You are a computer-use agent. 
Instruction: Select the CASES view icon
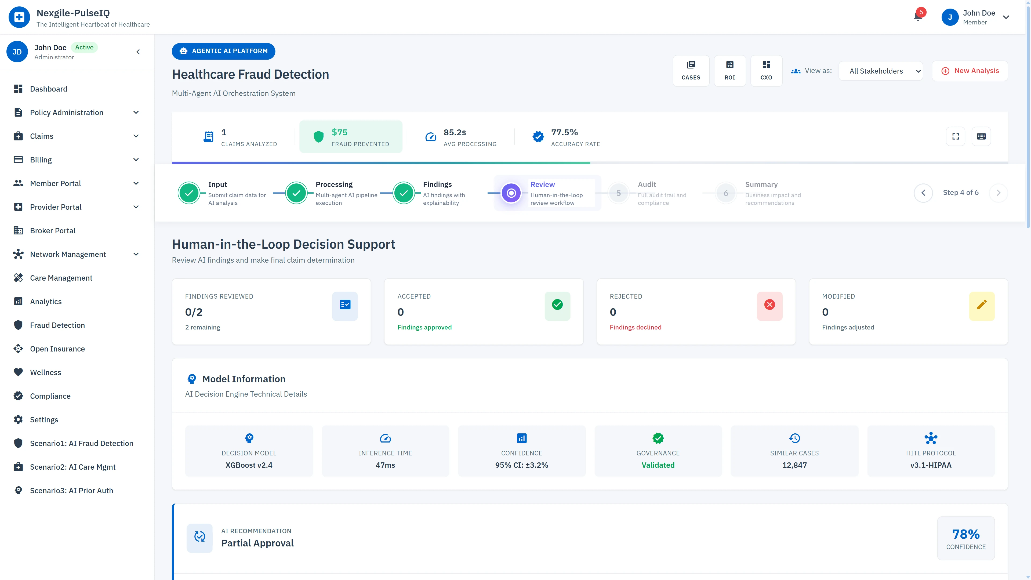pyautogui.click(x=691, y=70)
